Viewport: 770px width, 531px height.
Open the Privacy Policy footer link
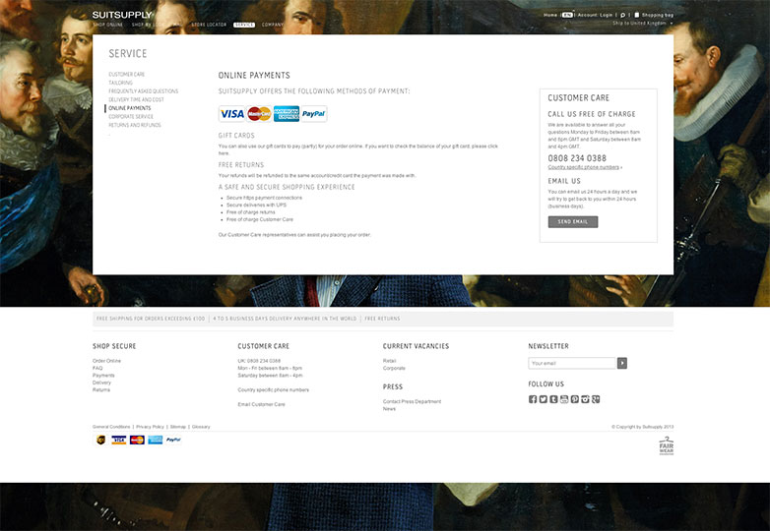(150, 427)
